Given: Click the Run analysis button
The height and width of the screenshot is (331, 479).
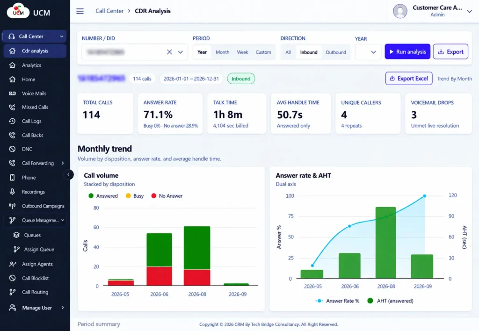Looking at the screenshot, I should [407, 51].
